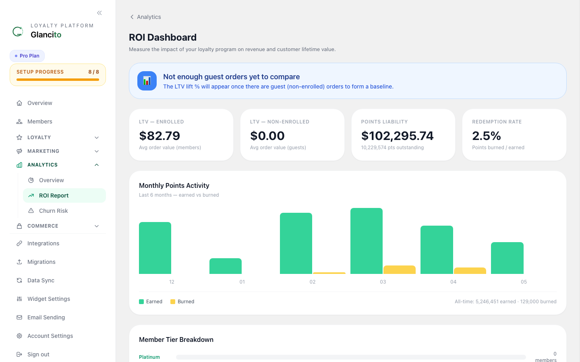Click the Platinum tier progress bar

pyautogui.click(x=351, y=357)
